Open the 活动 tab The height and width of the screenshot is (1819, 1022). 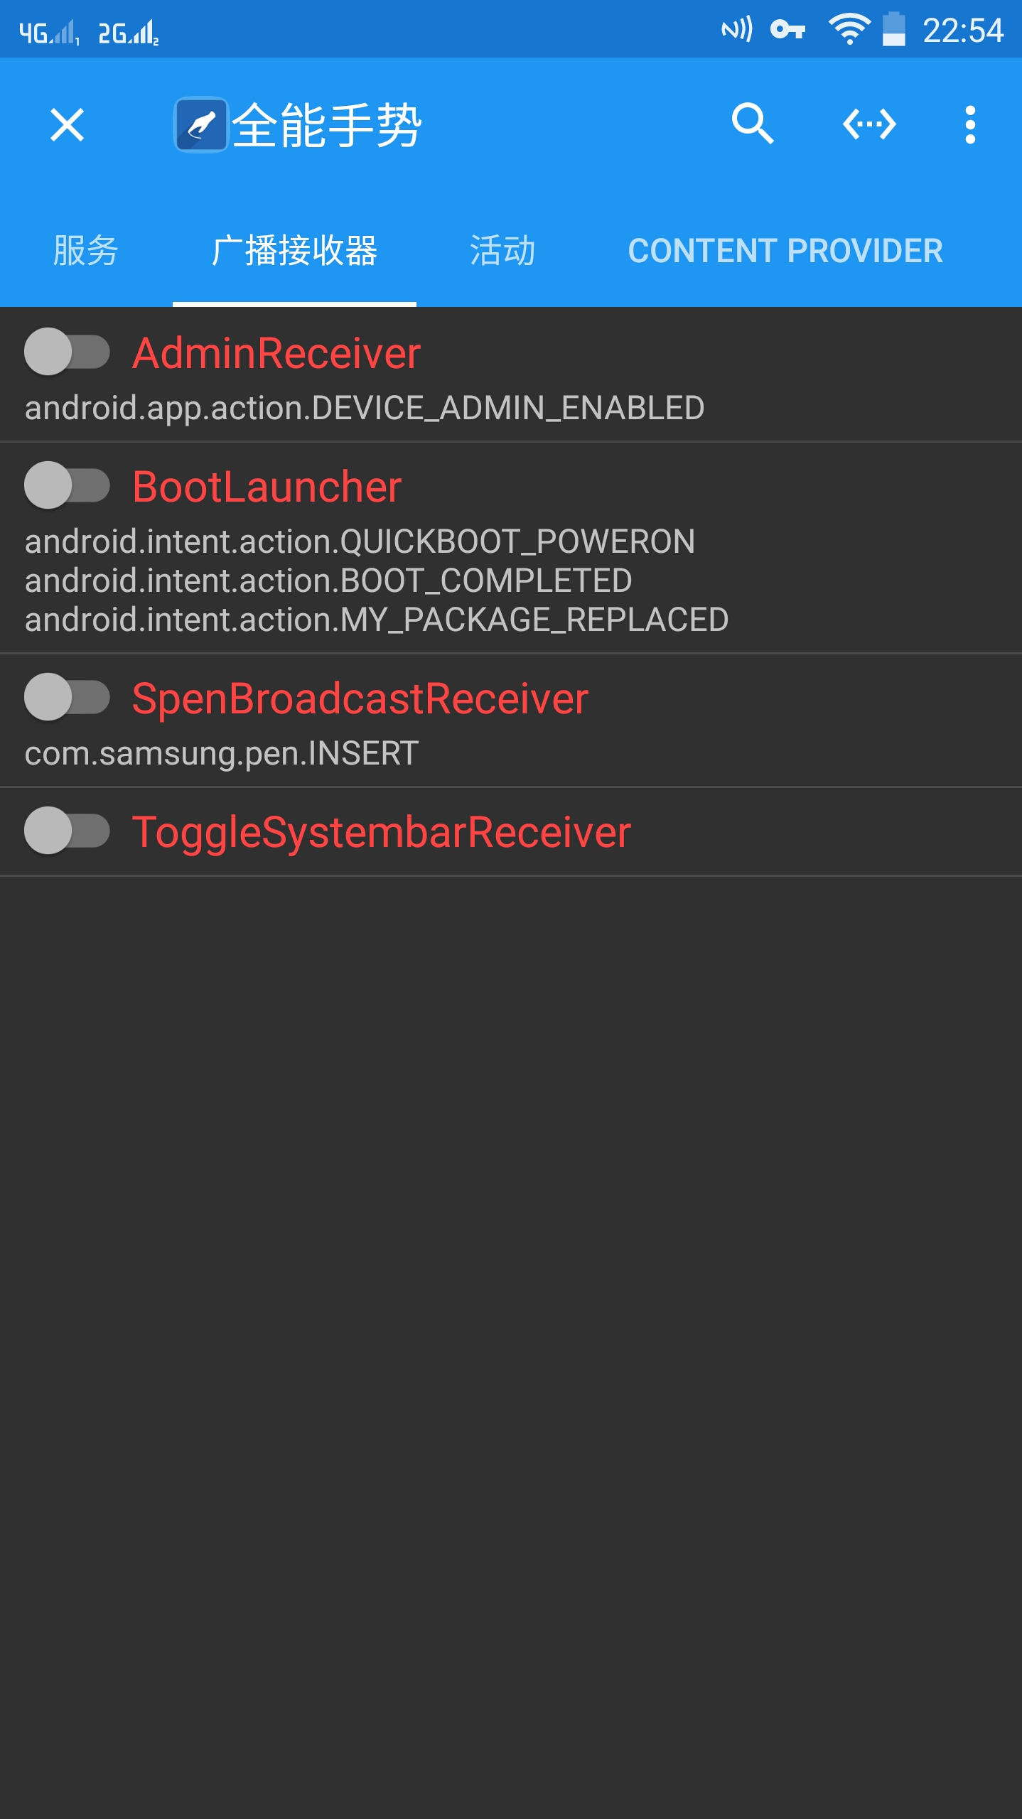(502, 251)
